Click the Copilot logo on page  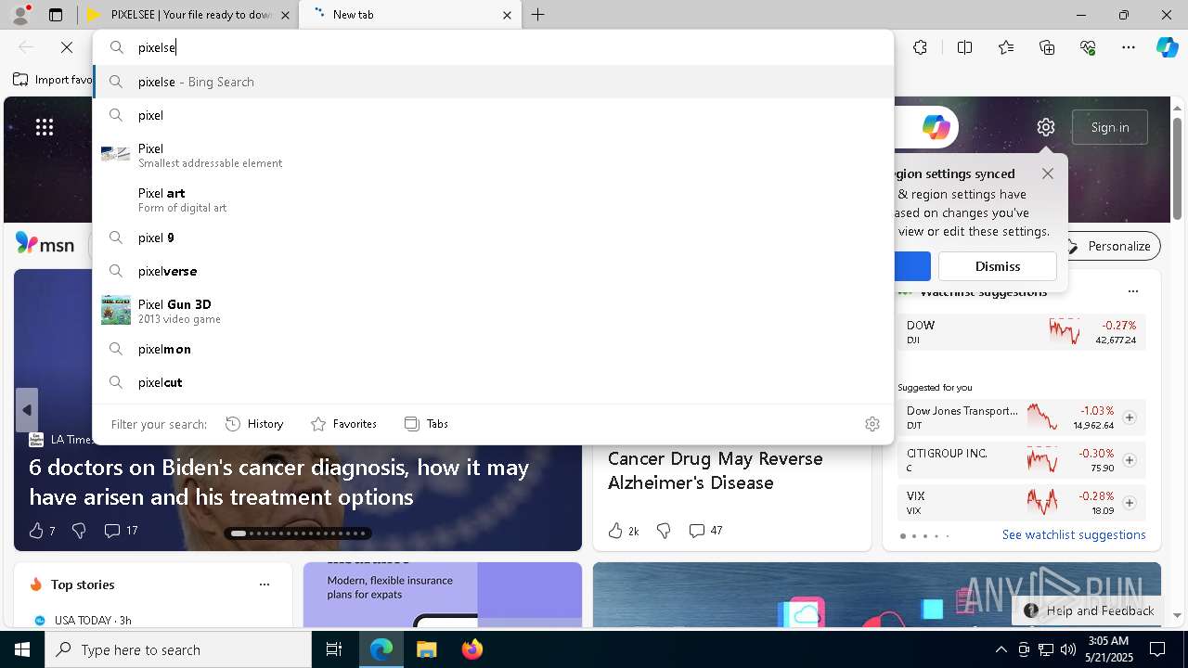tap(936, 127)
